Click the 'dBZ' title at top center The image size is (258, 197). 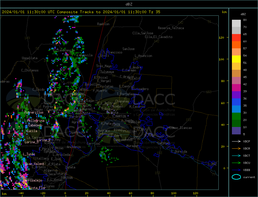tap(129, 4)
